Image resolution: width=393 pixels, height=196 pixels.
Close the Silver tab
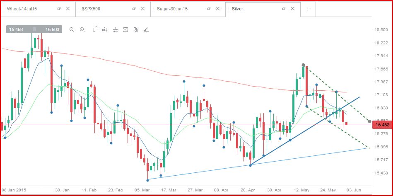pyautogui.click(x=292, y=9)
